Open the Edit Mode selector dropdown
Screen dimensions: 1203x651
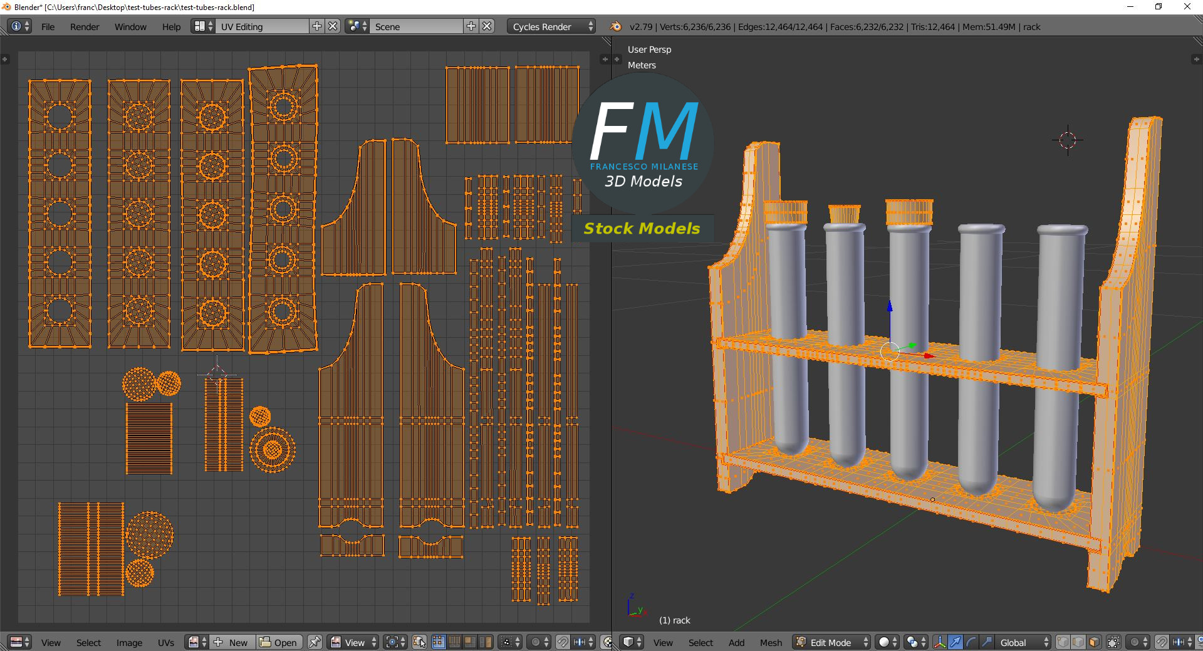pos(831,642)
